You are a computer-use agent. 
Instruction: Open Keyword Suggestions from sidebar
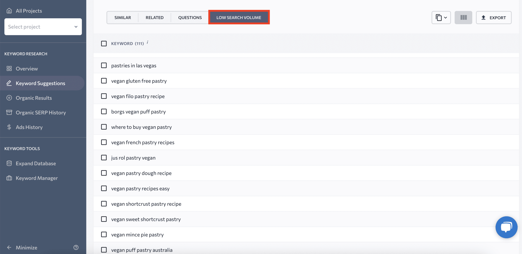[x=40, y=83]
